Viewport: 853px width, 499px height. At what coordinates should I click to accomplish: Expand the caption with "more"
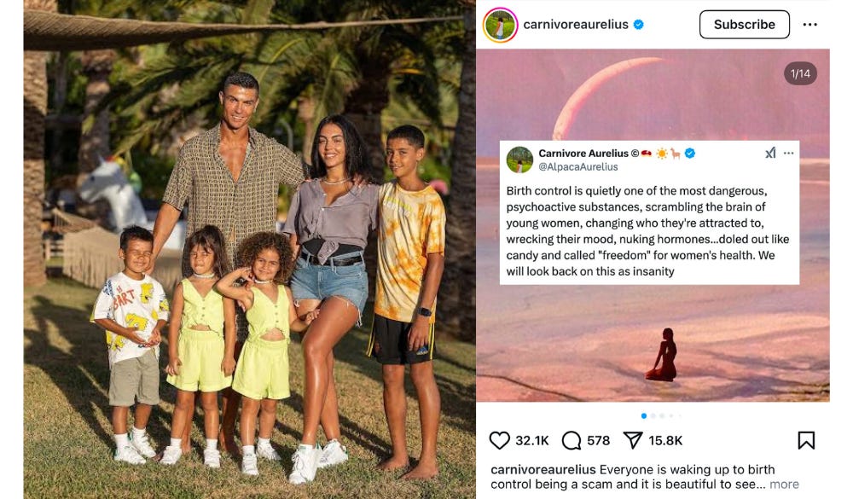784,484
